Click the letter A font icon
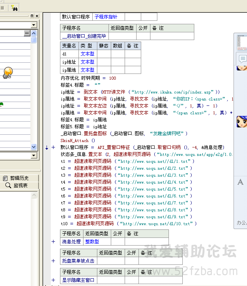 [240, 182]
